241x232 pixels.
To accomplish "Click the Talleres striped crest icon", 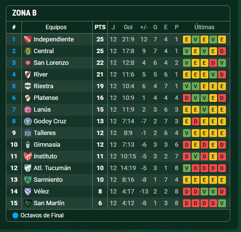I will coord(28,133).
